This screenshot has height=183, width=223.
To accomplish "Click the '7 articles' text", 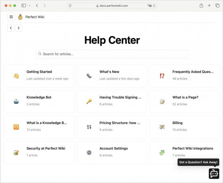I will pos(179,155).
